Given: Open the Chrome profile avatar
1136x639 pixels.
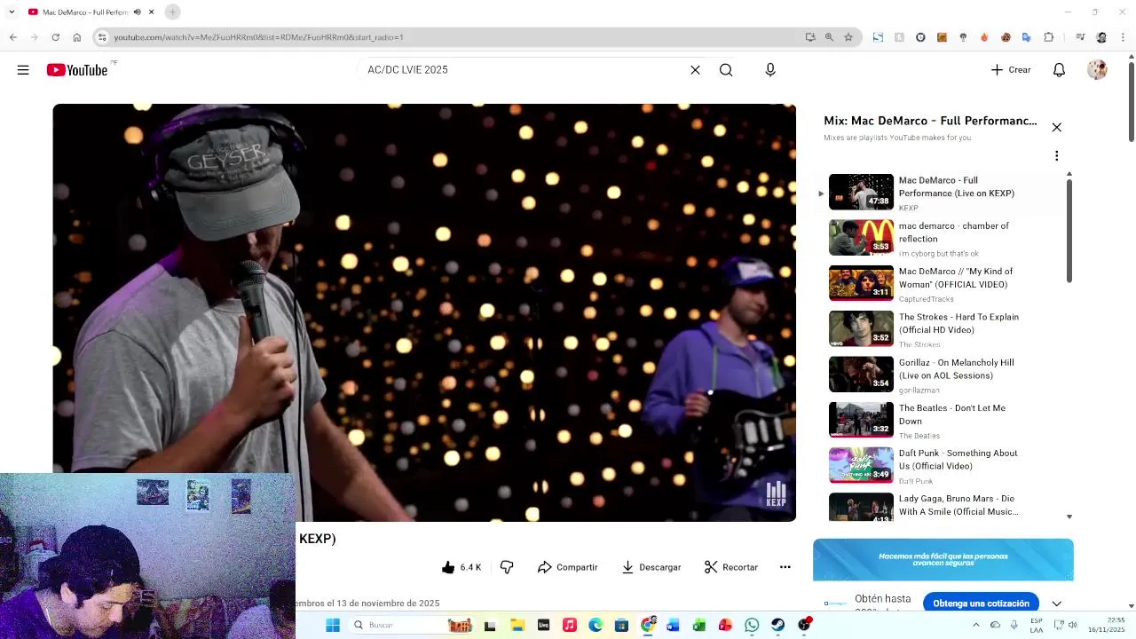Looking at the screenshot, I should coord(1101,37).
